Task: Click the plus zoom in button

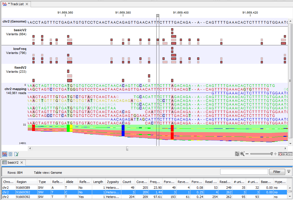Action: point(275,154)
